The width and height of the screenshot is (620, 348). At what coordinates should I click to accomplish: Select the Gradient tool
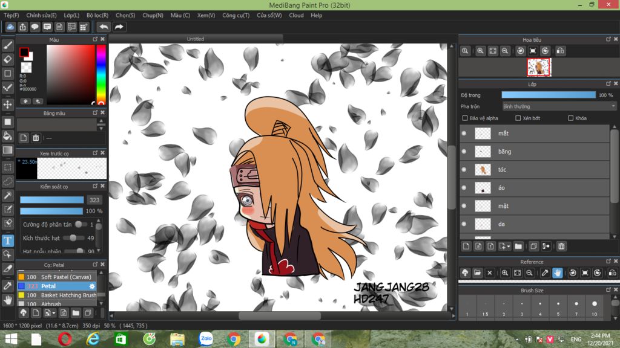click(7, 150)
